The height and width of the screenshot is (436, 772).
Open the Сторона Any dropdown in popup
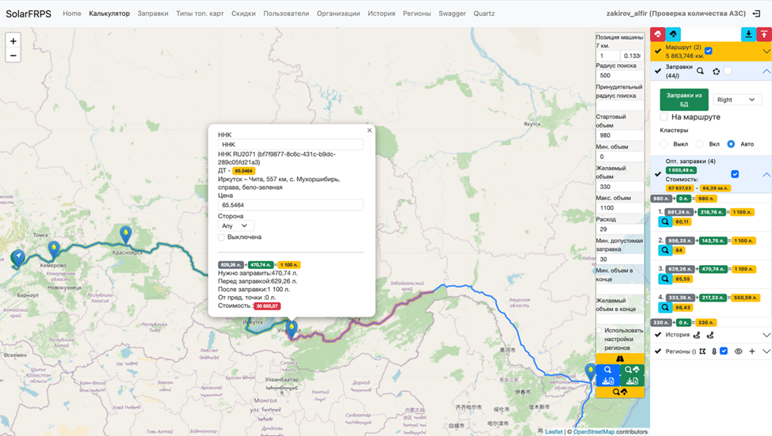(236, 226)
